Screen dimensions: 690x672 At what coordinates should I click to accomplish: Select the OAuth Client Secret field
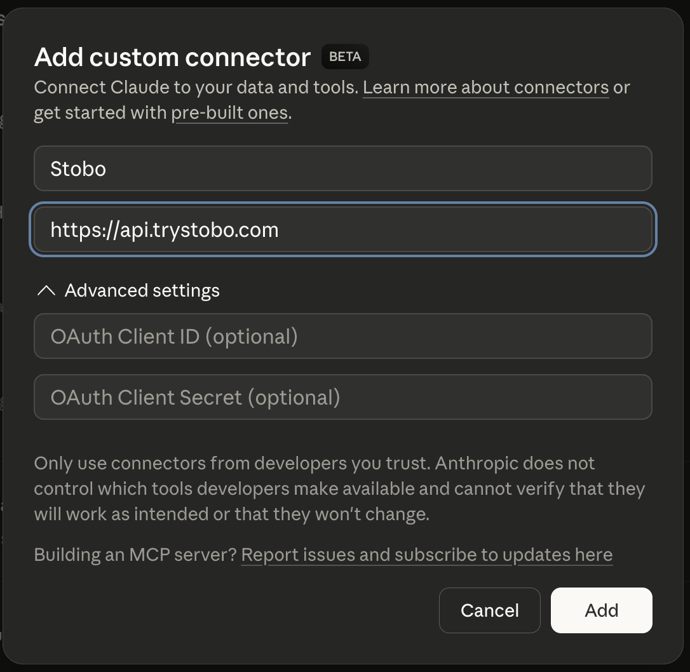point(343,397)
